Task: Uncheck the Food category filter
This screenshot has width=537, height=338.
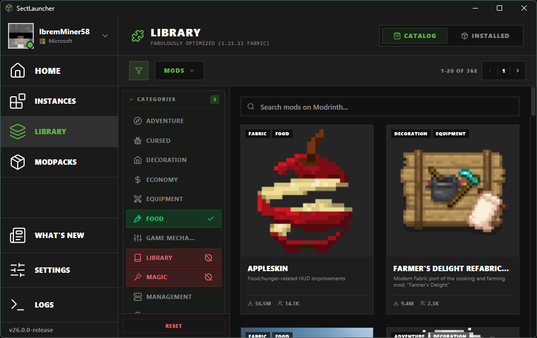Action: [x=174, y=219]
